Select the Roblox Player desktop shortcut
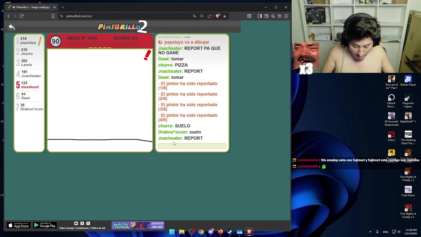The image size is (421, 237). (408, 81)
